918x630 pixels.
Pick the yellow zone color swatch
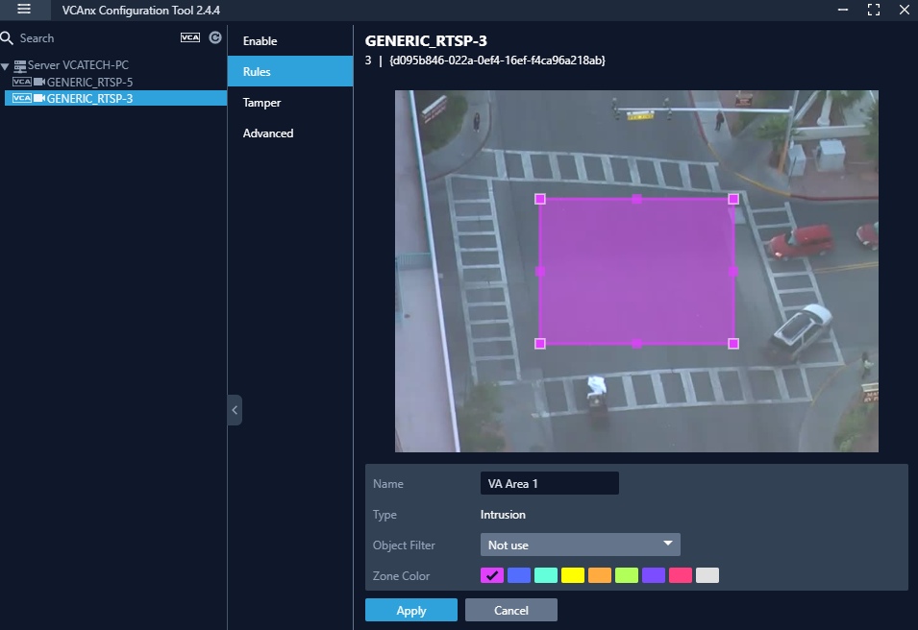coord(573,575)
